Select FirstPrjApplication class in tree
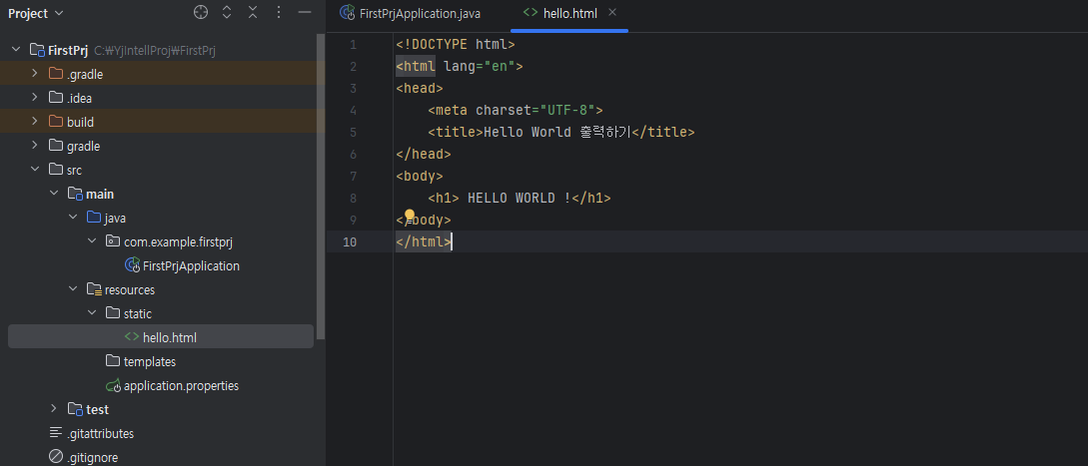Image resolution: width=1088 pixels, height=466 pixels. click(x=191, y=265)
